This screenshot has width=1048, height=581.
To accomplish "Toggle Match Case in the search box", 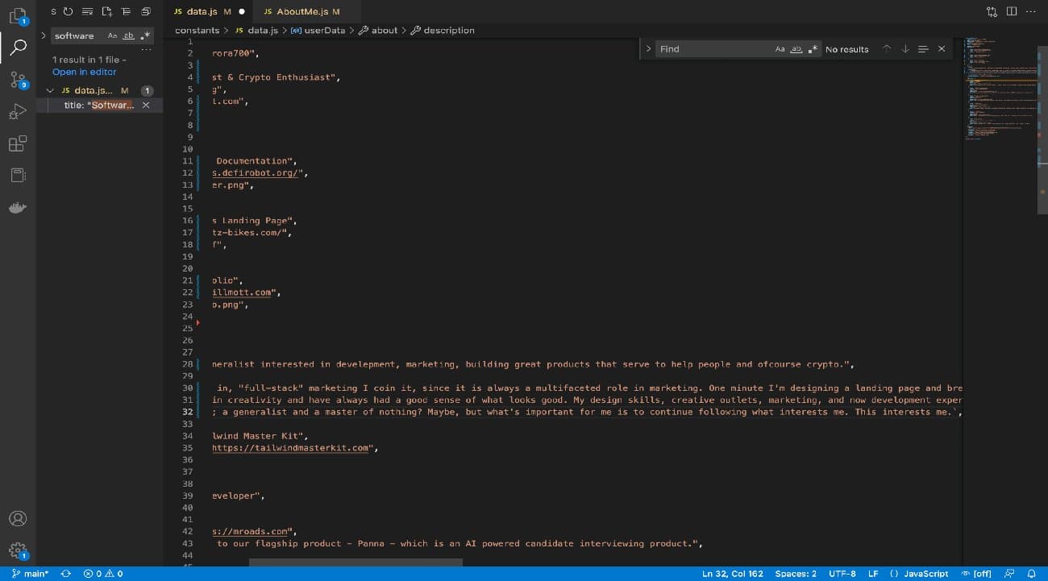I will pyautogui.click(x=112, y=35).
